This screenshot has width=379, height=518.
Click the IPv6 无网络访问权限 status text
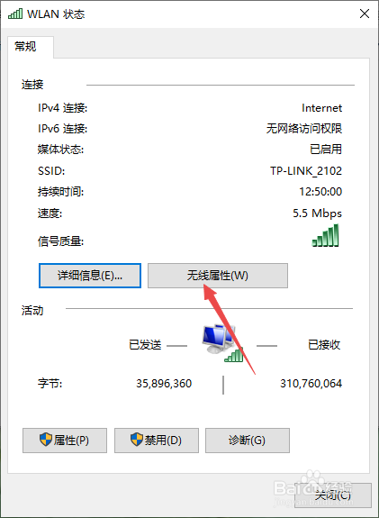tap(304, 129)
